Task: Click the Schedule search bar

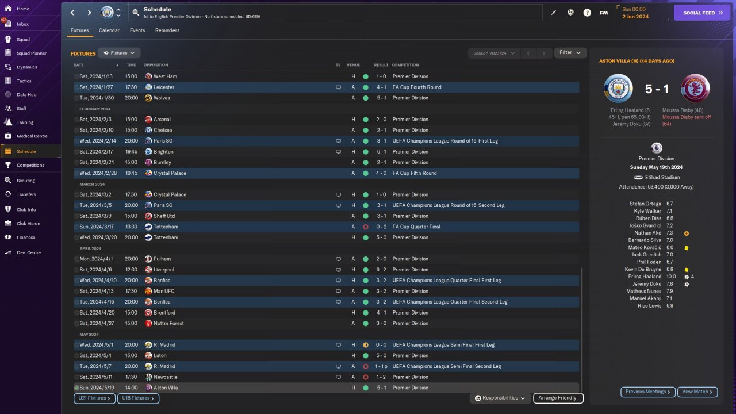Action: pos(335,13)
